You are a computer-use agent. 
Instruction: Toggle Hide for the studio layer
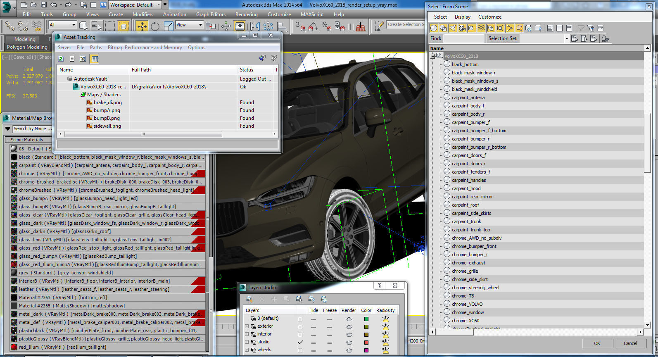(x=314, y=343)
